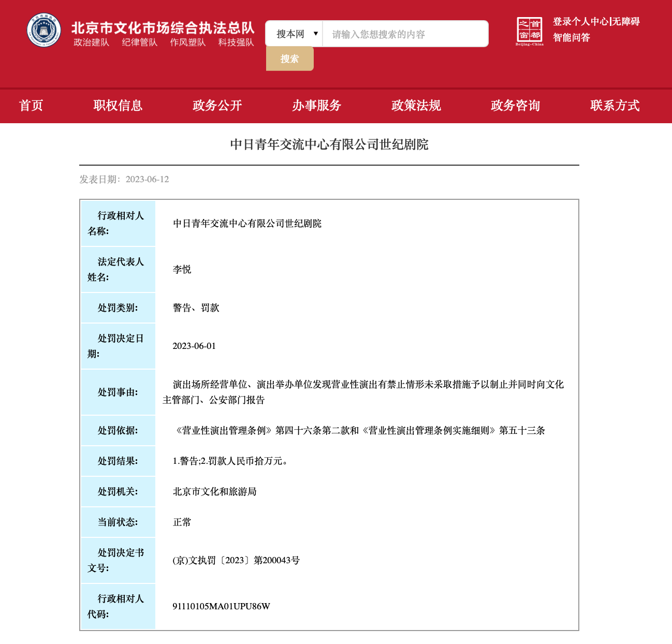Click the slogan 作风塑队 under the site title
The image size is (672, 644).
[188, 42]
